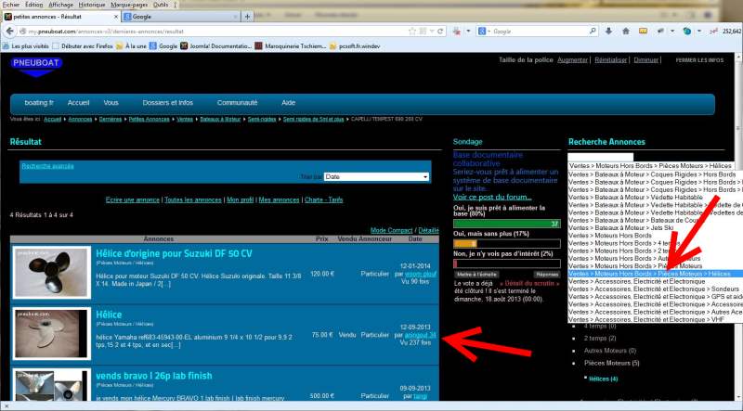
Task: Click the Recherche avancée link
Action: pos(47,166)
